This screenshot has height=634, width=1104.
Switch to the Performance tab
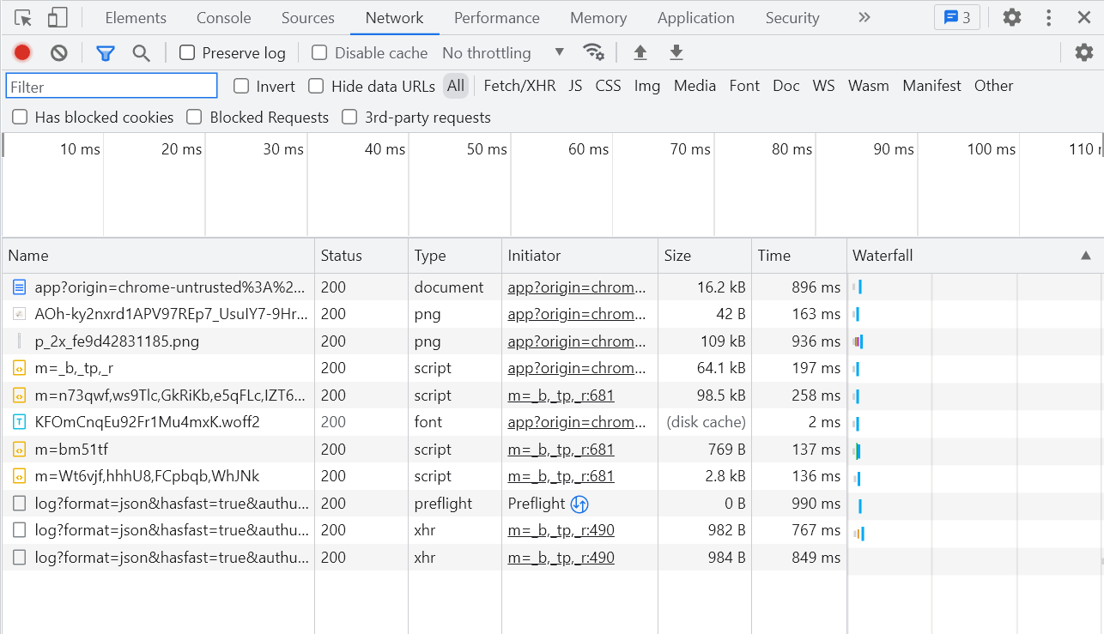click(497, 17)
